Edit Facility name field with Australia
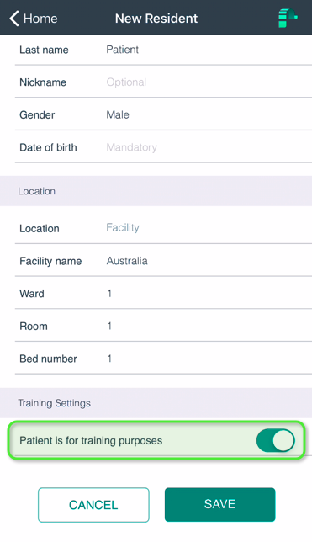Image resolution: width=312 pixels, height=542 pixels. pyautogui.click(x=163, y=261)
